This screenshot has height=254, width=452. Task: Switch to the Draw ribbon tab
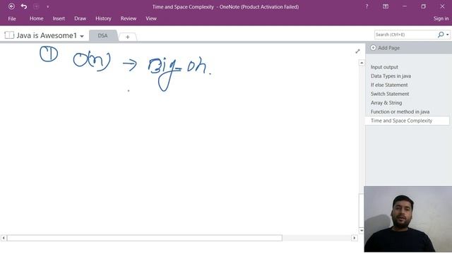pos(80,18)
